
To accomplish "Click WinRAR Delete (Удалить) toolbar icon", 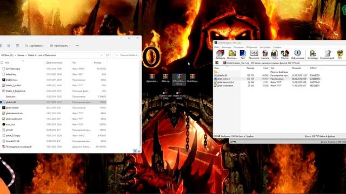I will 265,54.
